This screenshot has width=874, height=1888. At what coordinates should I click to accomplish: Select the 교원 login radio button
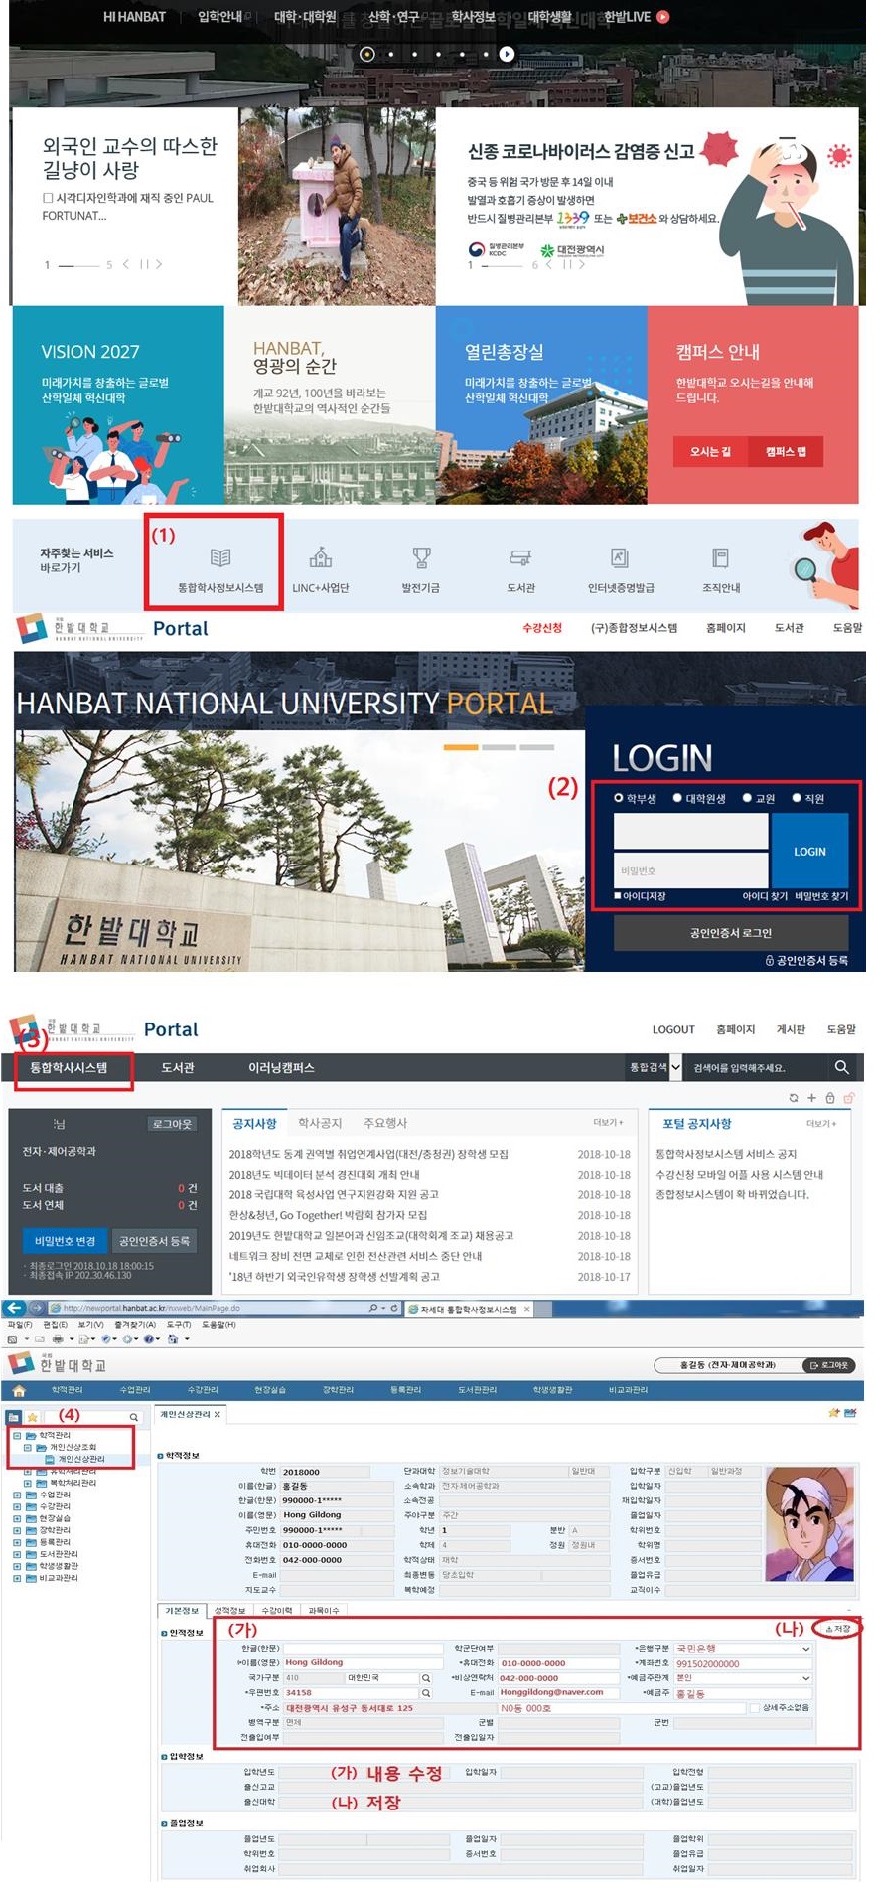(x=747, y=798)
